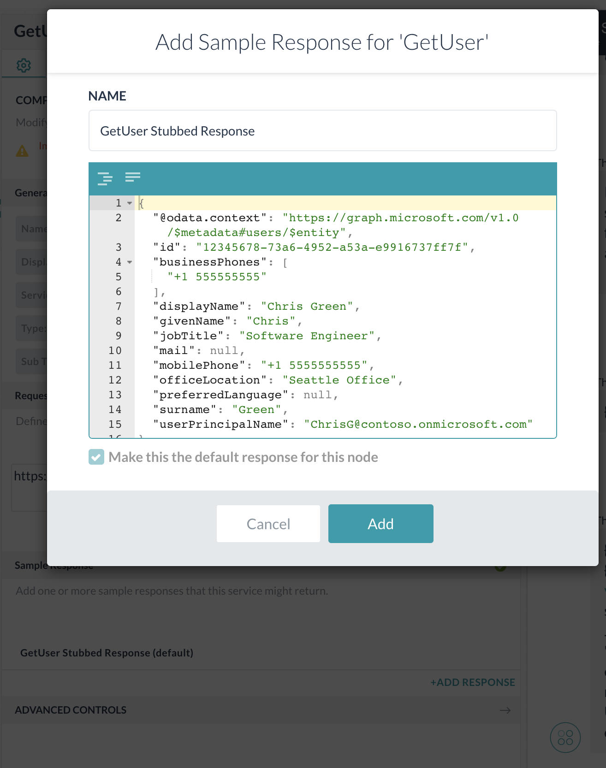
Task: Select GetUser Stubbed Response (default) entry
Action: pyautogui.click(x=107, y=653)
